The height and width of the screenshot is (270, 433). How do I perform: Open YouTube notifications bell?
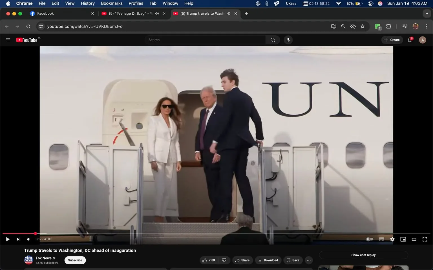pyautogui.click(x=409, y=40)
